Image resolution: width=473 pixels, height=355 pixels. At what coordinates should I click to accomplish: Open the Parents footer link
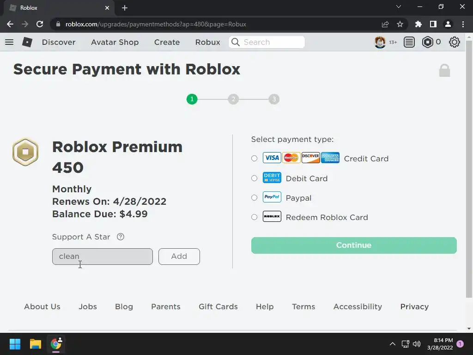click(x=166, y=306)
